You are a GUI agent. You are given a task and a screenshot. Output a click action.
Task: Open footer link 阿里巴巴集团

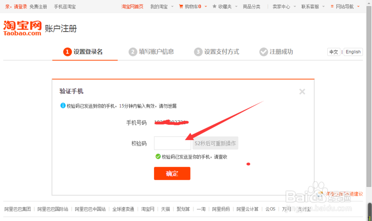tap(17, 209)
